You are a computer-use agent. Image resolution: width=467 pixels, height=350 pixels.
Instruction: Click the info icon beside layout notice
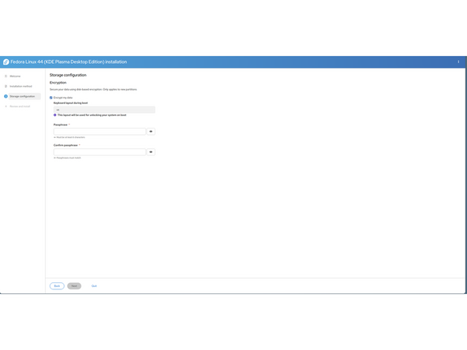(54, 115)
